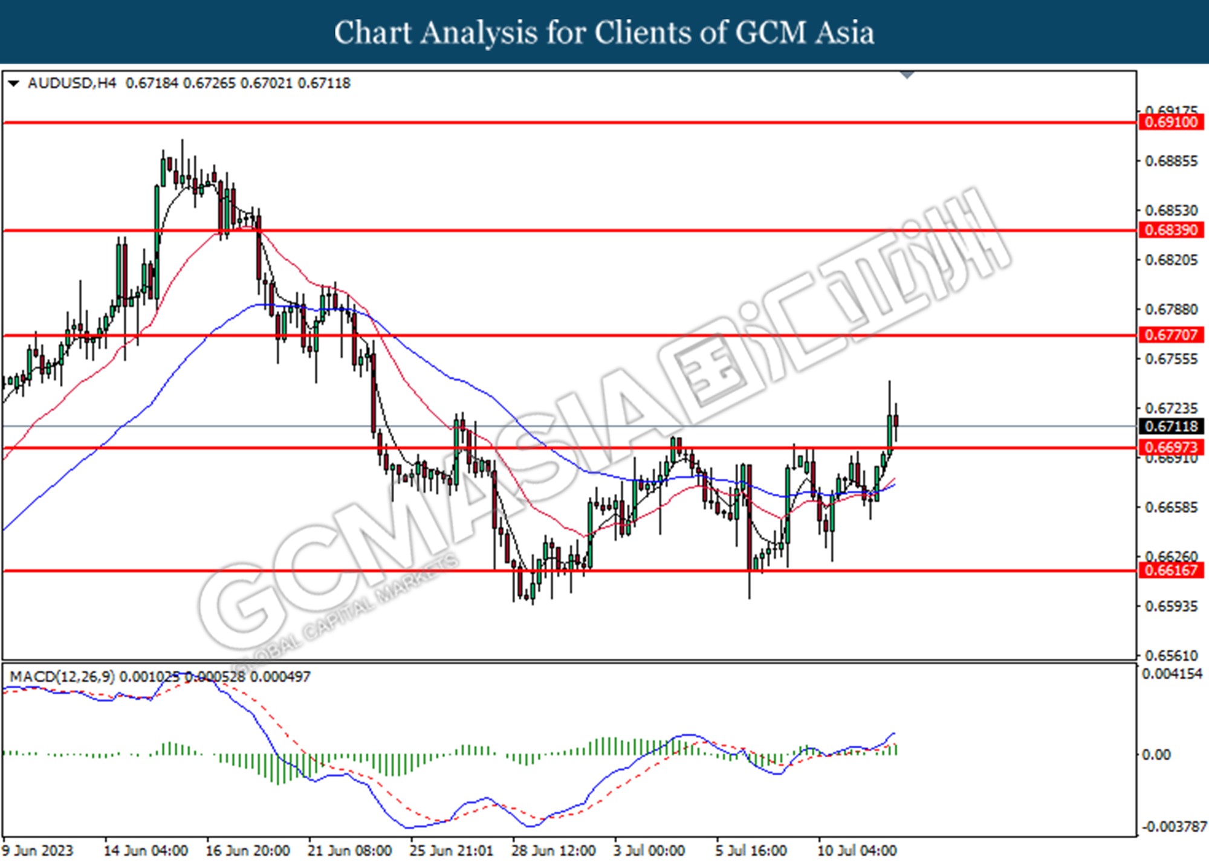The height and width of the screenshot is (863, 1209).
Task: Click the AUDUSD,H4 symbol title
Action: tap(72, 83)
